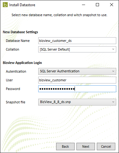Click the User input field
The height and width of the screenshot is (153, 119).
pos(77,80)
